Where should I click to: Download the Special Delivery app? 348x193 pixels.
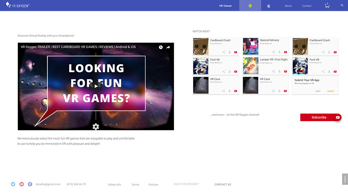click(279, 52)
